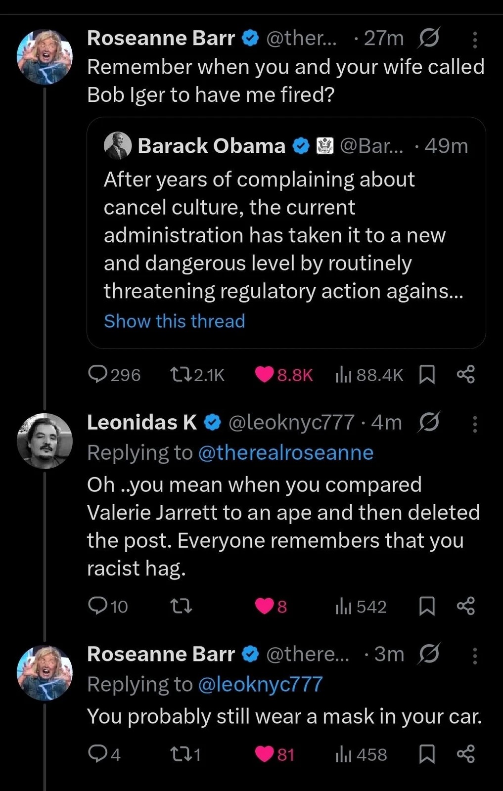Open more options for the top tweet

[475, 40]
